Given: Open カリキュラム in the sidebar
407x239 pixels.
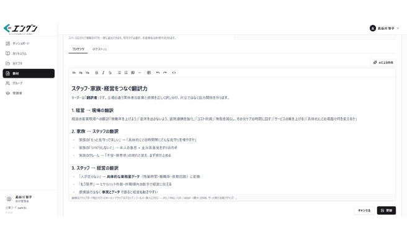Looking at the screenshot, I should (x=29, y=53).
